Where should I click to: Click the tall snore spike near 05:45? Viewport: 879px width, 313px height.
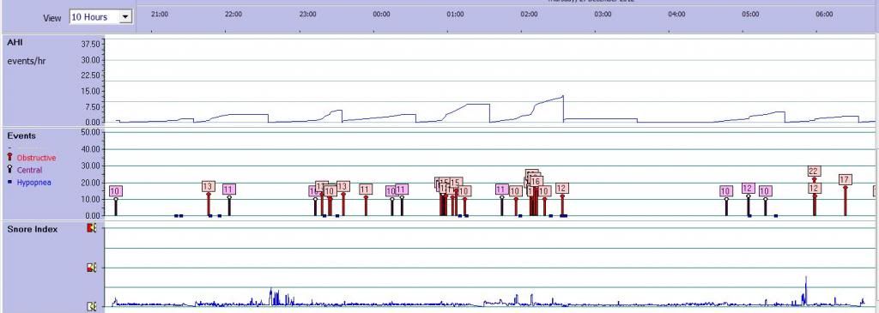pos(805,288)
